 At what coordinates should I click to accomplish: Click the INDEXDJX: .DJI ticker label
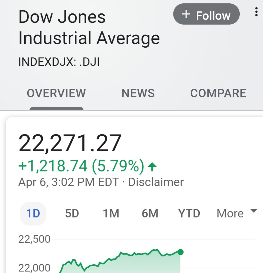[x=59, y=62]
